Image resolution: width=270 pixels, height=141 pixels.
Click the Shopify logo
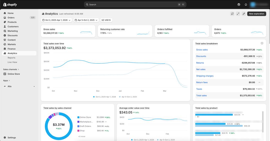10,5
